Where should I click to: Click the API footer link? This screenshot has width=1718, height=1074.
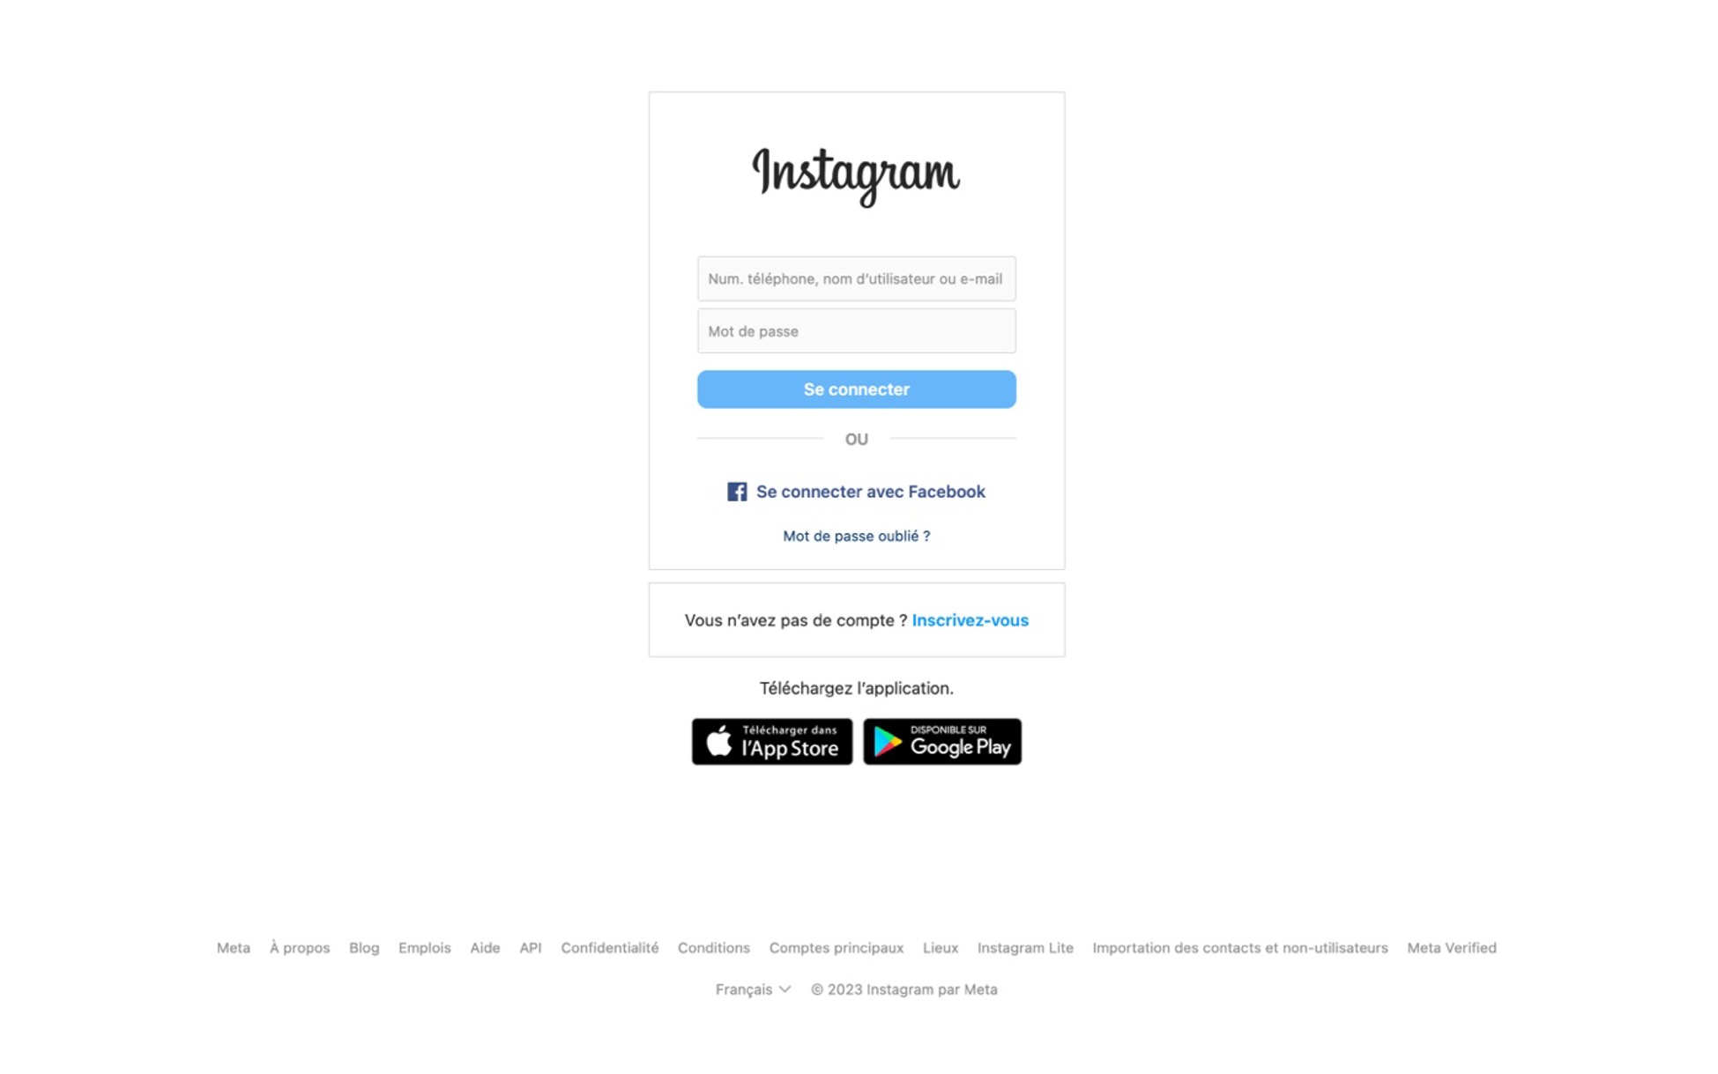[530, 946]
